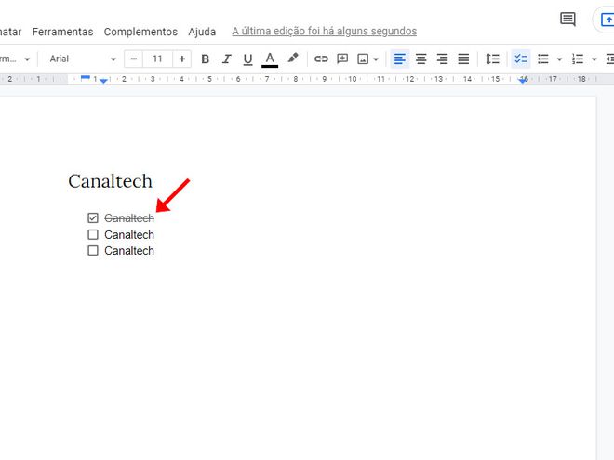Align text to the left
The height and width of the screenshot is (460, 614).
tap(399, 59)
